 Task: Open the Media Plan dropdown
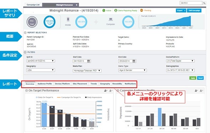coord(87,71)
